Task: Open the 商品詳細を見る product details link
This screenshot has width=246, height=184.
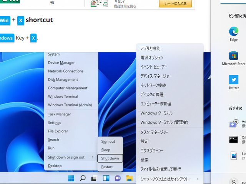Action: (x=125, y=6)
